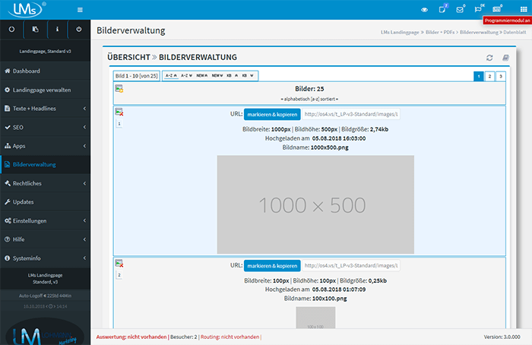Screen dimensions: 532x345
Task: Expand the Texte + Headlines menu
Action: 45,109
